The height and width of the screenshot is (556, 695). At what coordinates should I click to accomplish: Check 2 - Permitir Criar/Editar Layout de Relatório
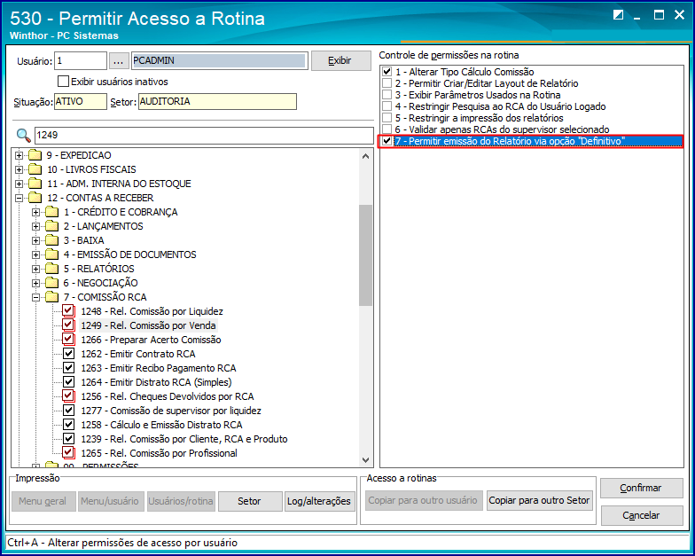387,83
